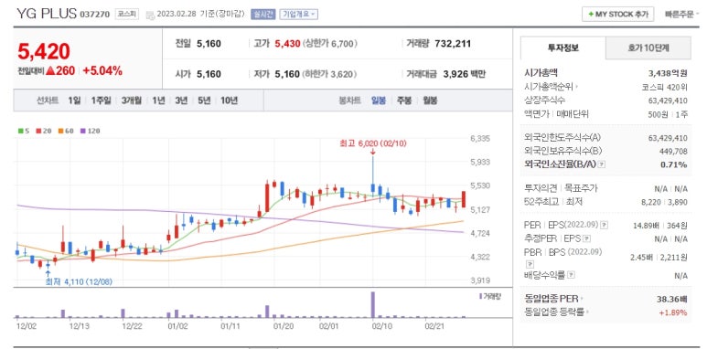Switch candlestick chart to 주봉
Screen dimensions: 707x349
(x=403, y=100)
